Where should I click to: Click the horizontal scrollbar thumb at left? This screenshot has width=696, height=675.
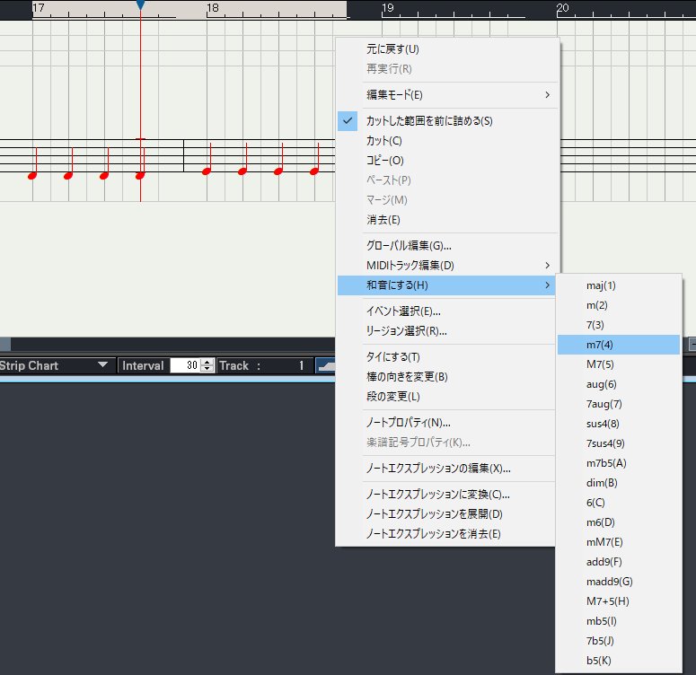tap(4, 344)
